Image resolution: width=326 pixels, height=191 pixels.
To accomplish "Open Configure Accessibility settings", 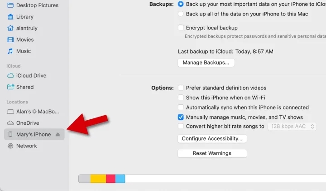I will tap(212, 139).
